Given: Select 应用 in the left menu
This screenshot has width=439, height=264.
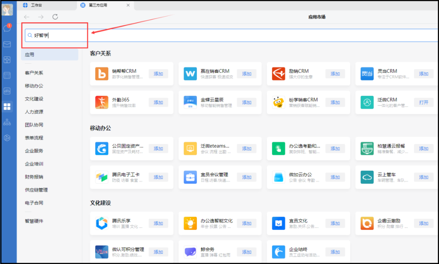Looking at the screenshot, I should [x=50, y=54].
